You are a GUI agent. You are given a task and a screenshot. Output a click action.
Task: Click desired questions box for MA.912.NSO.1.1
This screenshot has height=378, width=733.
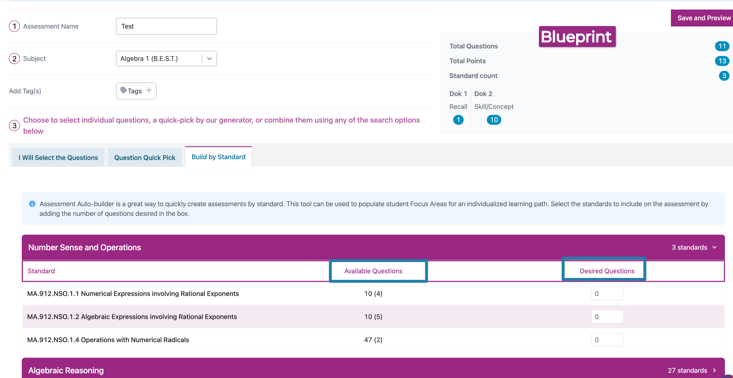[607, 294]
